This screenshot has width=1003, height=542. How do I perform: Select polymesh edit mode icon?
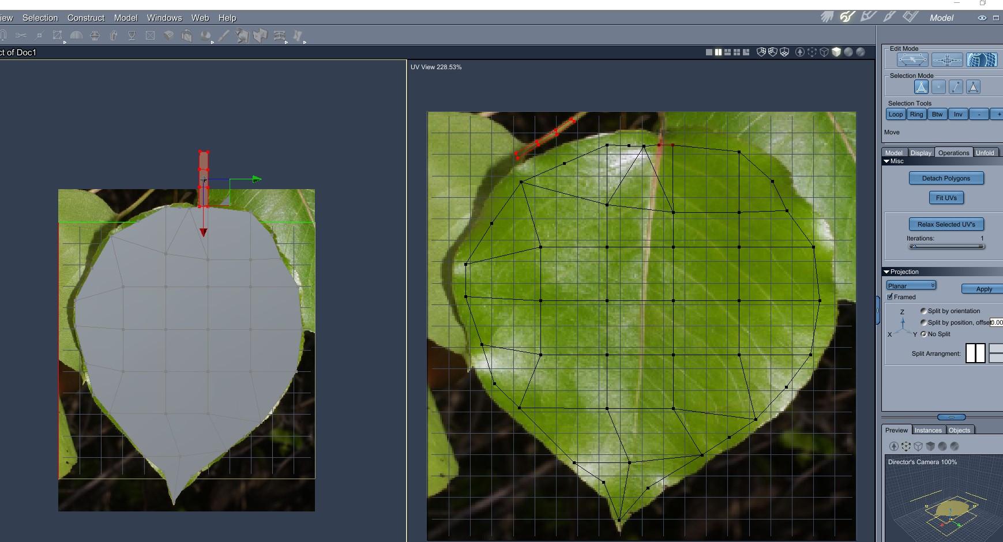912,59
